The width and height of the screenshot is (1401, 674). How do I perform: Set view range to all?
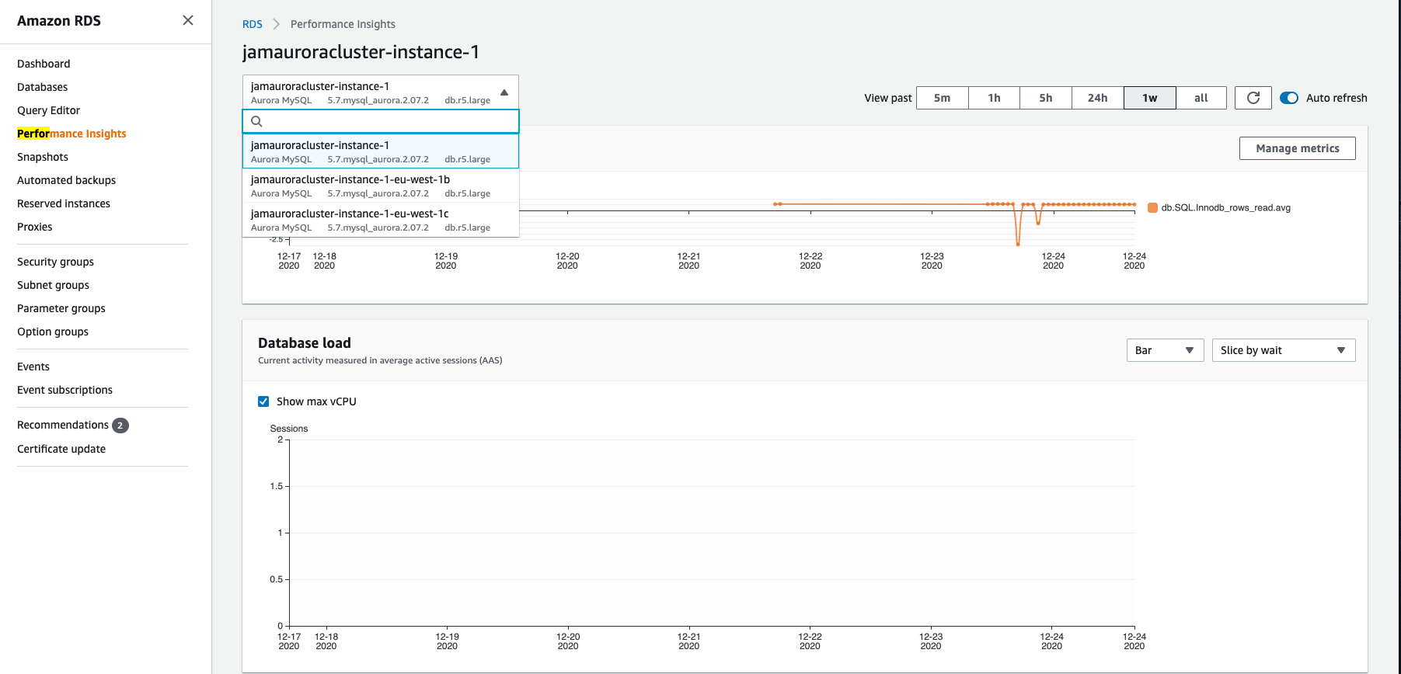click(x=1201, y=98)
